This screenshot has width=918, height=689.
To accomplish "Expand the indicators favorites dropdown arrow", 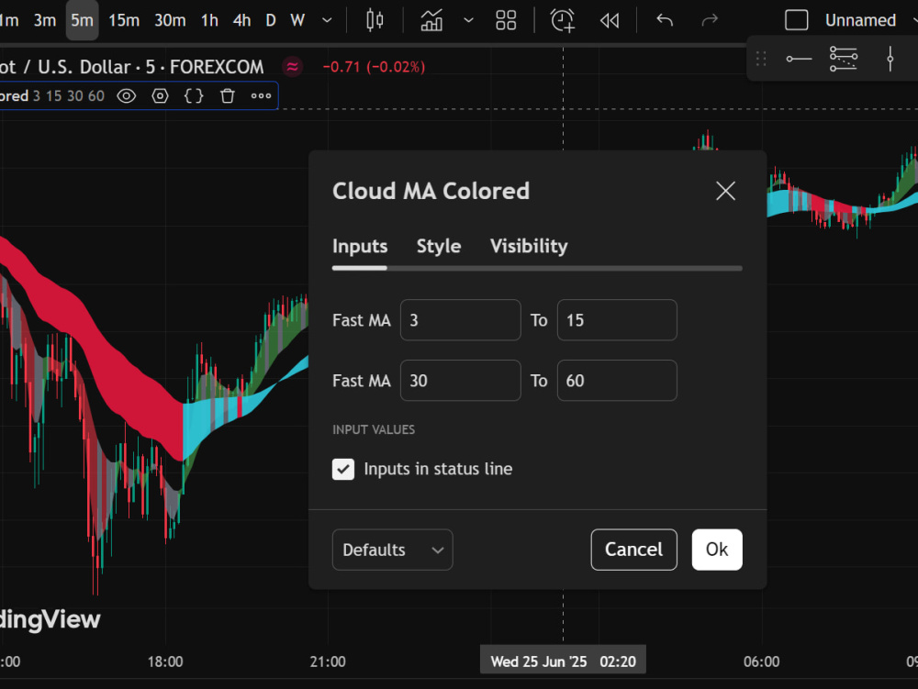I will click(468, 20).
